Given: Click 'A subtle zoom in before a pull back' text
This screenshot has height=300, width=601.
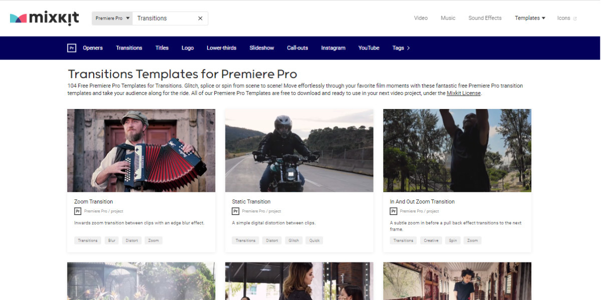Looking at the screenshot, I should 455,226.
